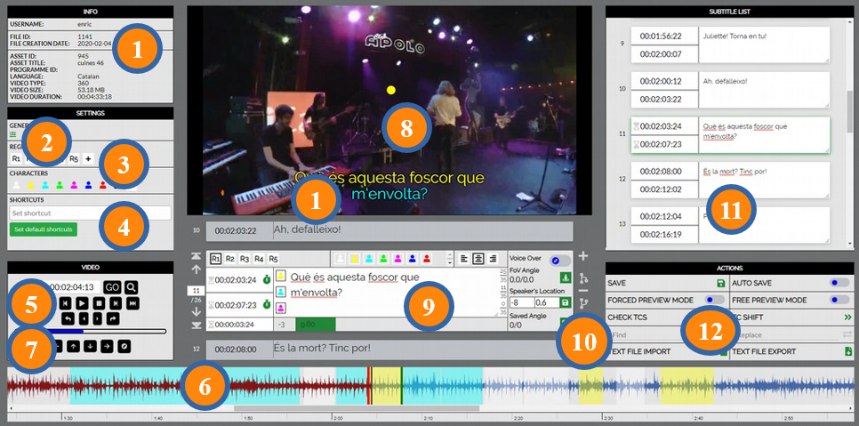The width and height of the screenshot is (859, 426).
Task: Expand the General settings menu icon
Action: point(14,134)
